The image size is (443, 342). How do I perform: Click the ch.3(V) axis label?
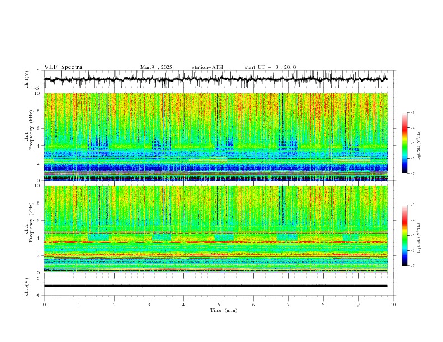(27, 287)
